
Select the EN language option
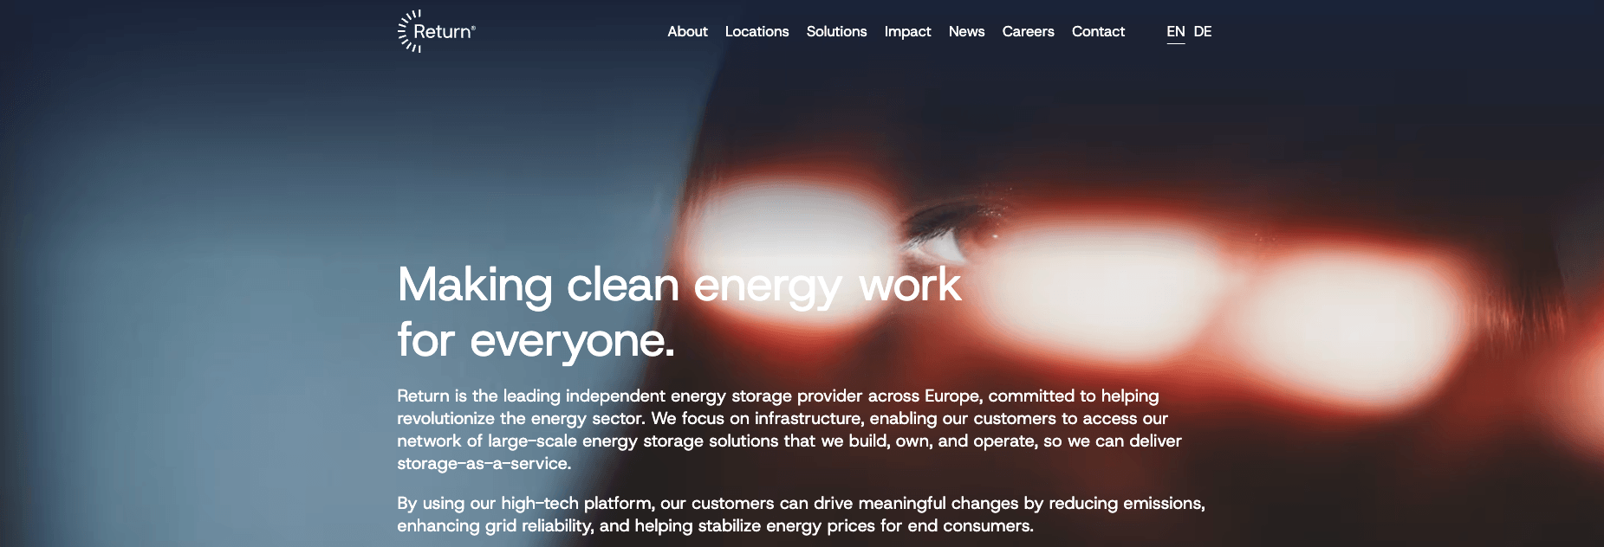(x=1175, y=31)
